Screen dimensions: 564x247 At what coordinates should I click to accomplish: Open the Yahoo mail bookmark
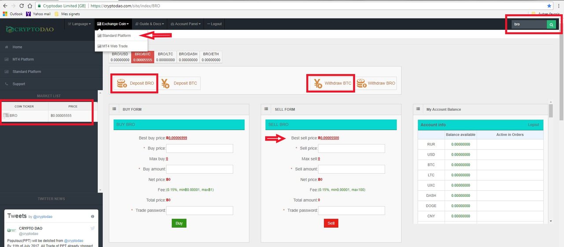click(x=38, y=14)
